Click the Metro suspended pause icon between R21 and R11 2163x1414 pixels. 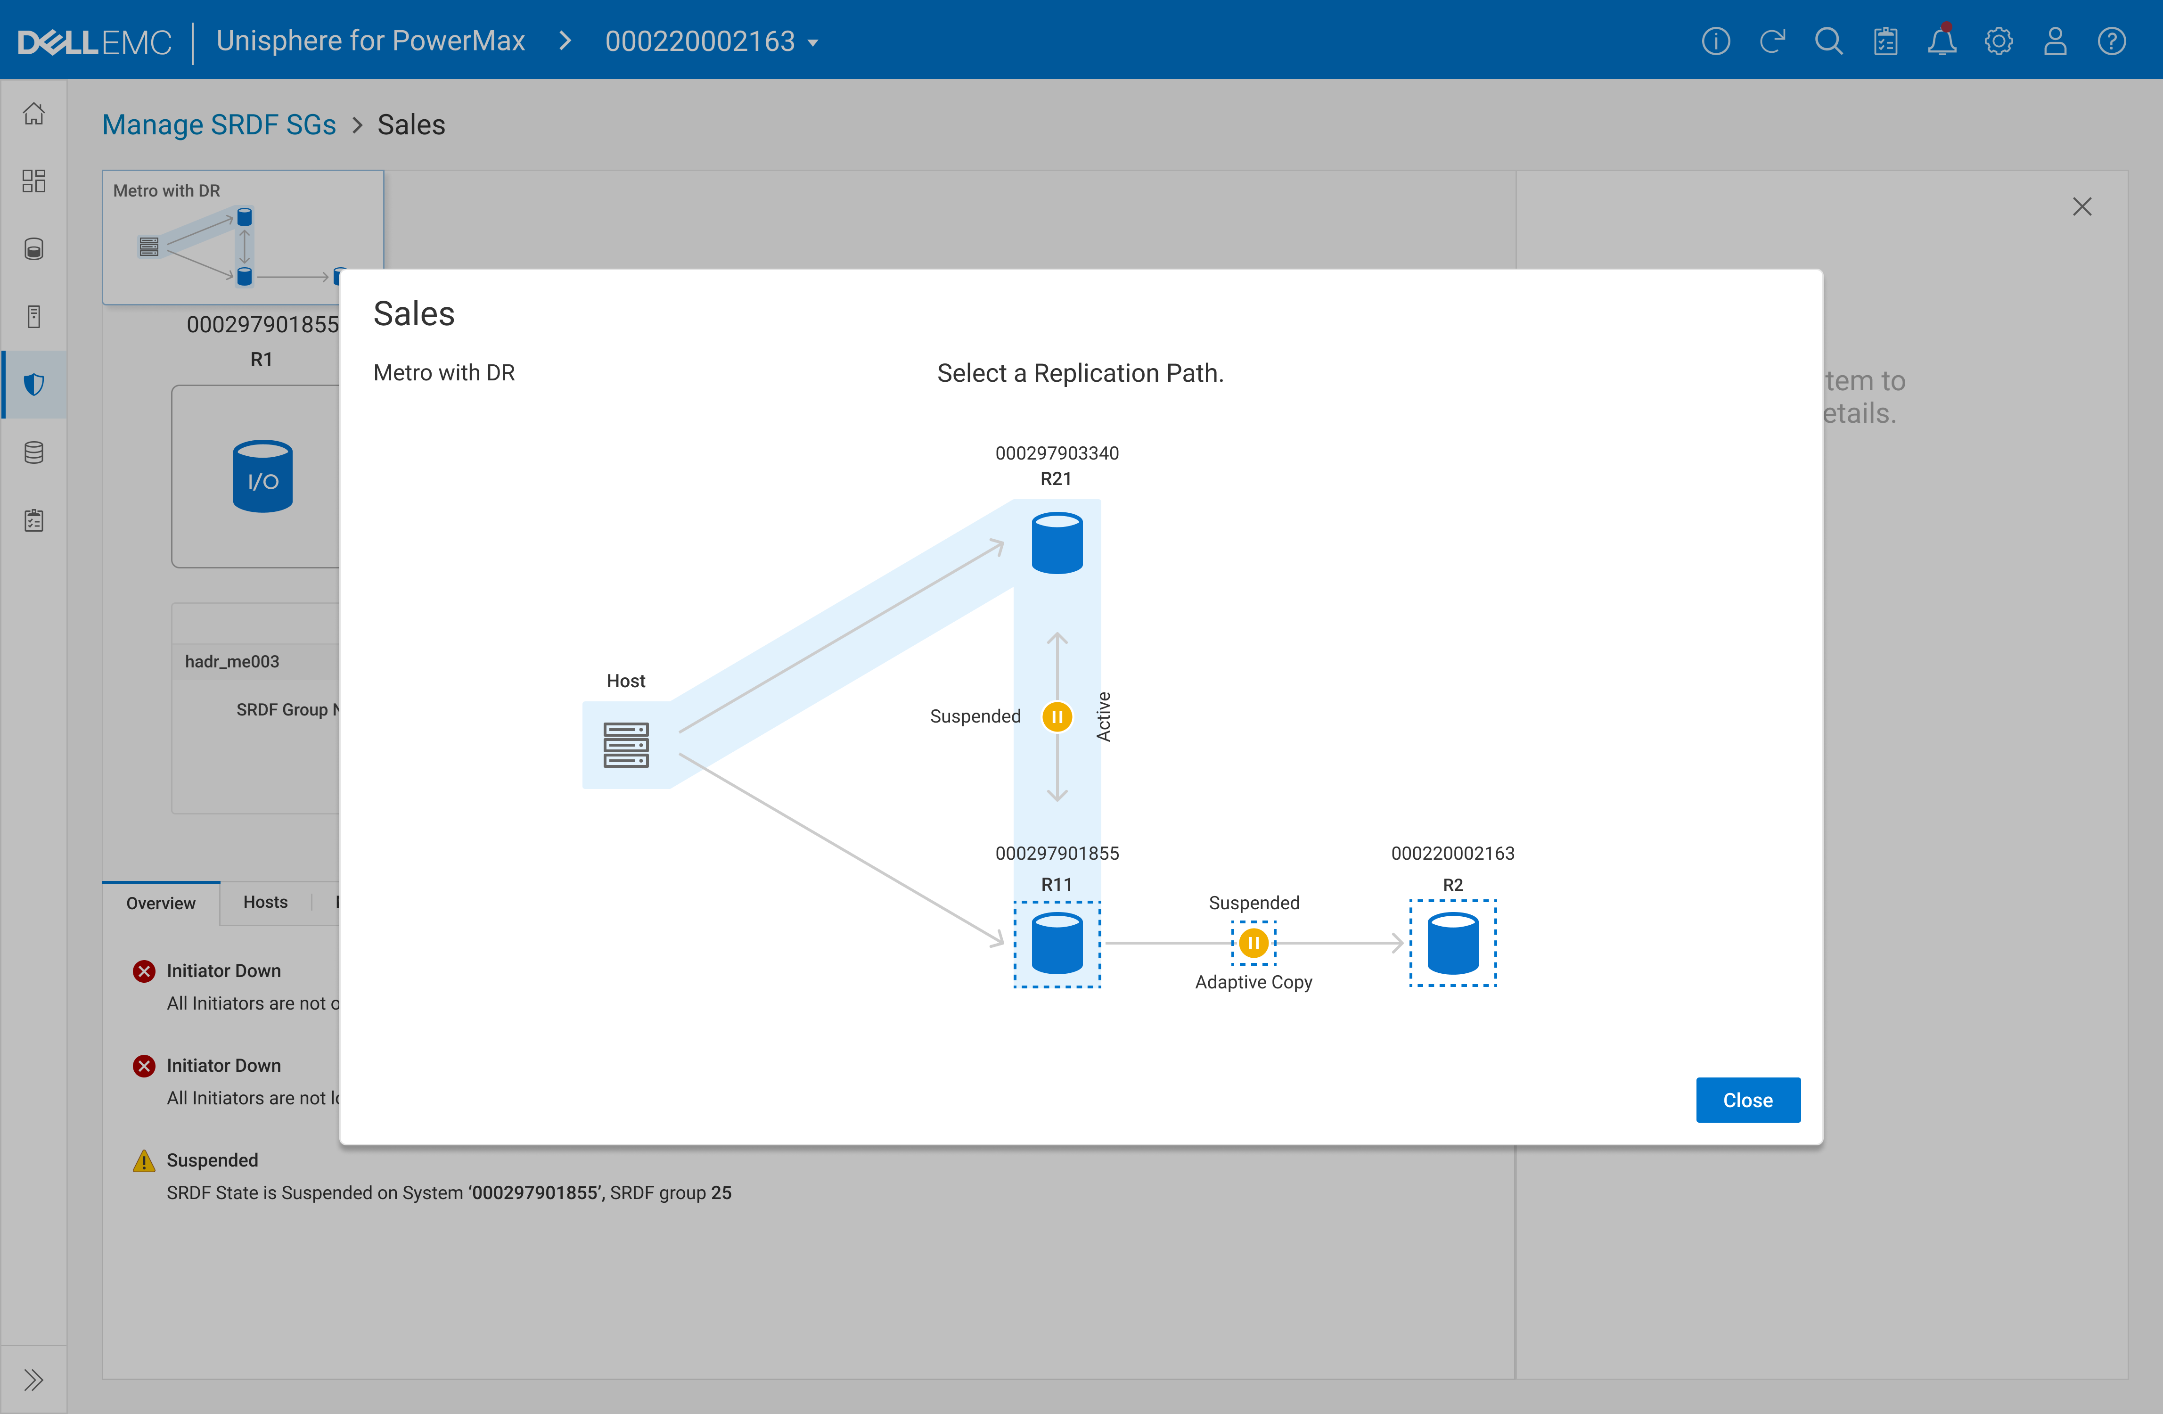click(1057, 716)
